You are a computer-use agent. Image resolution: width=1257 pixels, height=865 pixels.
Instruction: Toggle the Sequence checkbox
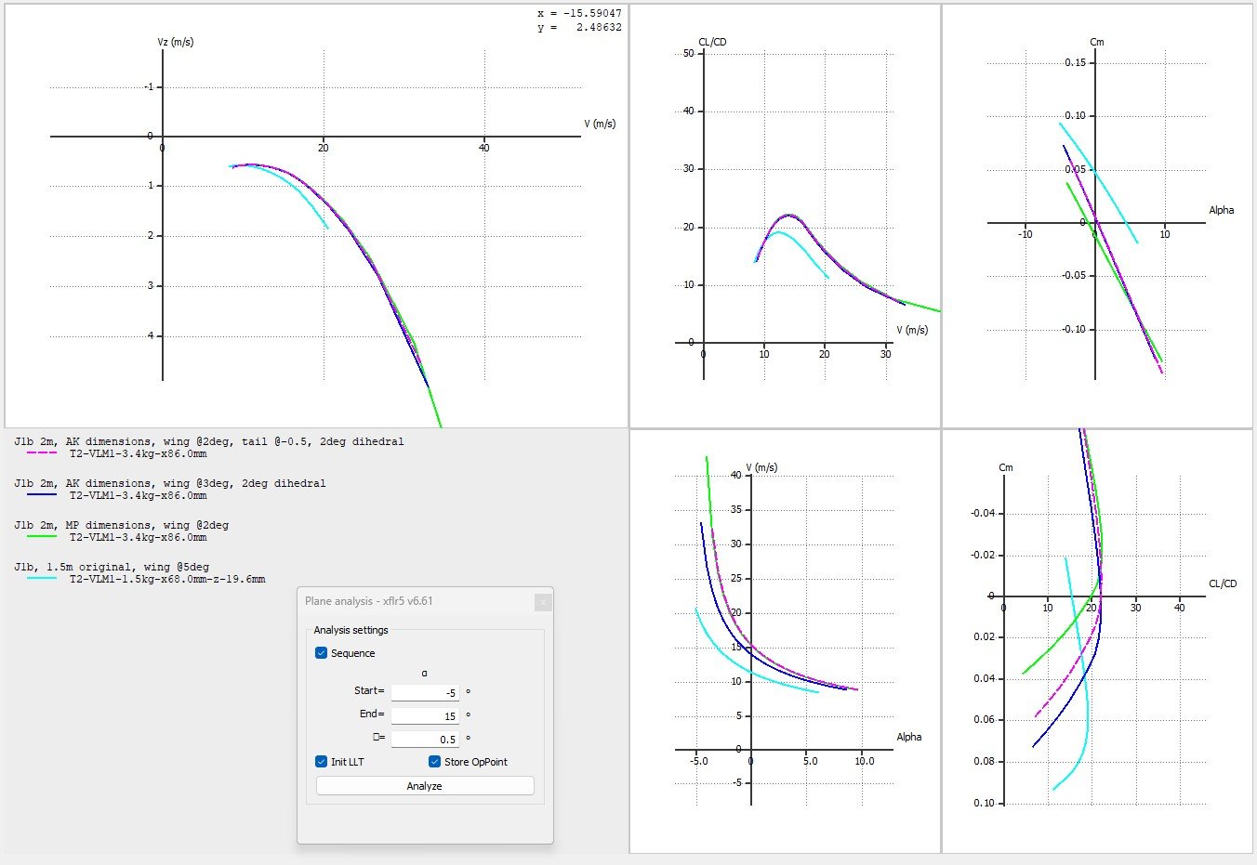coord(322,653)
